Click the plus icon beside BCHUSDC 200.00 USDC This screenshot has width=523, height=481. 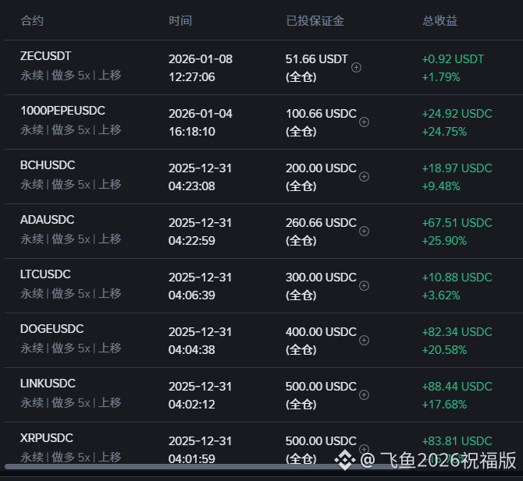[364, 177]
